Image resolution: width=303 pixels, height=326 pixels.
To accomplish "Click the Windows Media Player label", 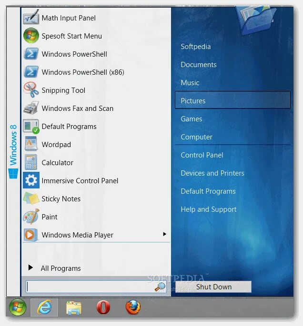I will coord(77,235).
